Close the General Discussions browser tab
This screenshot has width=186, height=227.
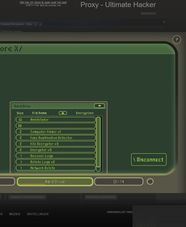36,24
